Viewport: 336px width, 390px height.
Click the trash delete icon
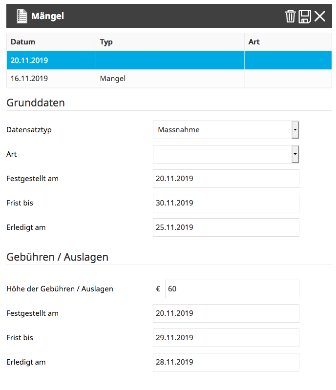coord(290,16)
